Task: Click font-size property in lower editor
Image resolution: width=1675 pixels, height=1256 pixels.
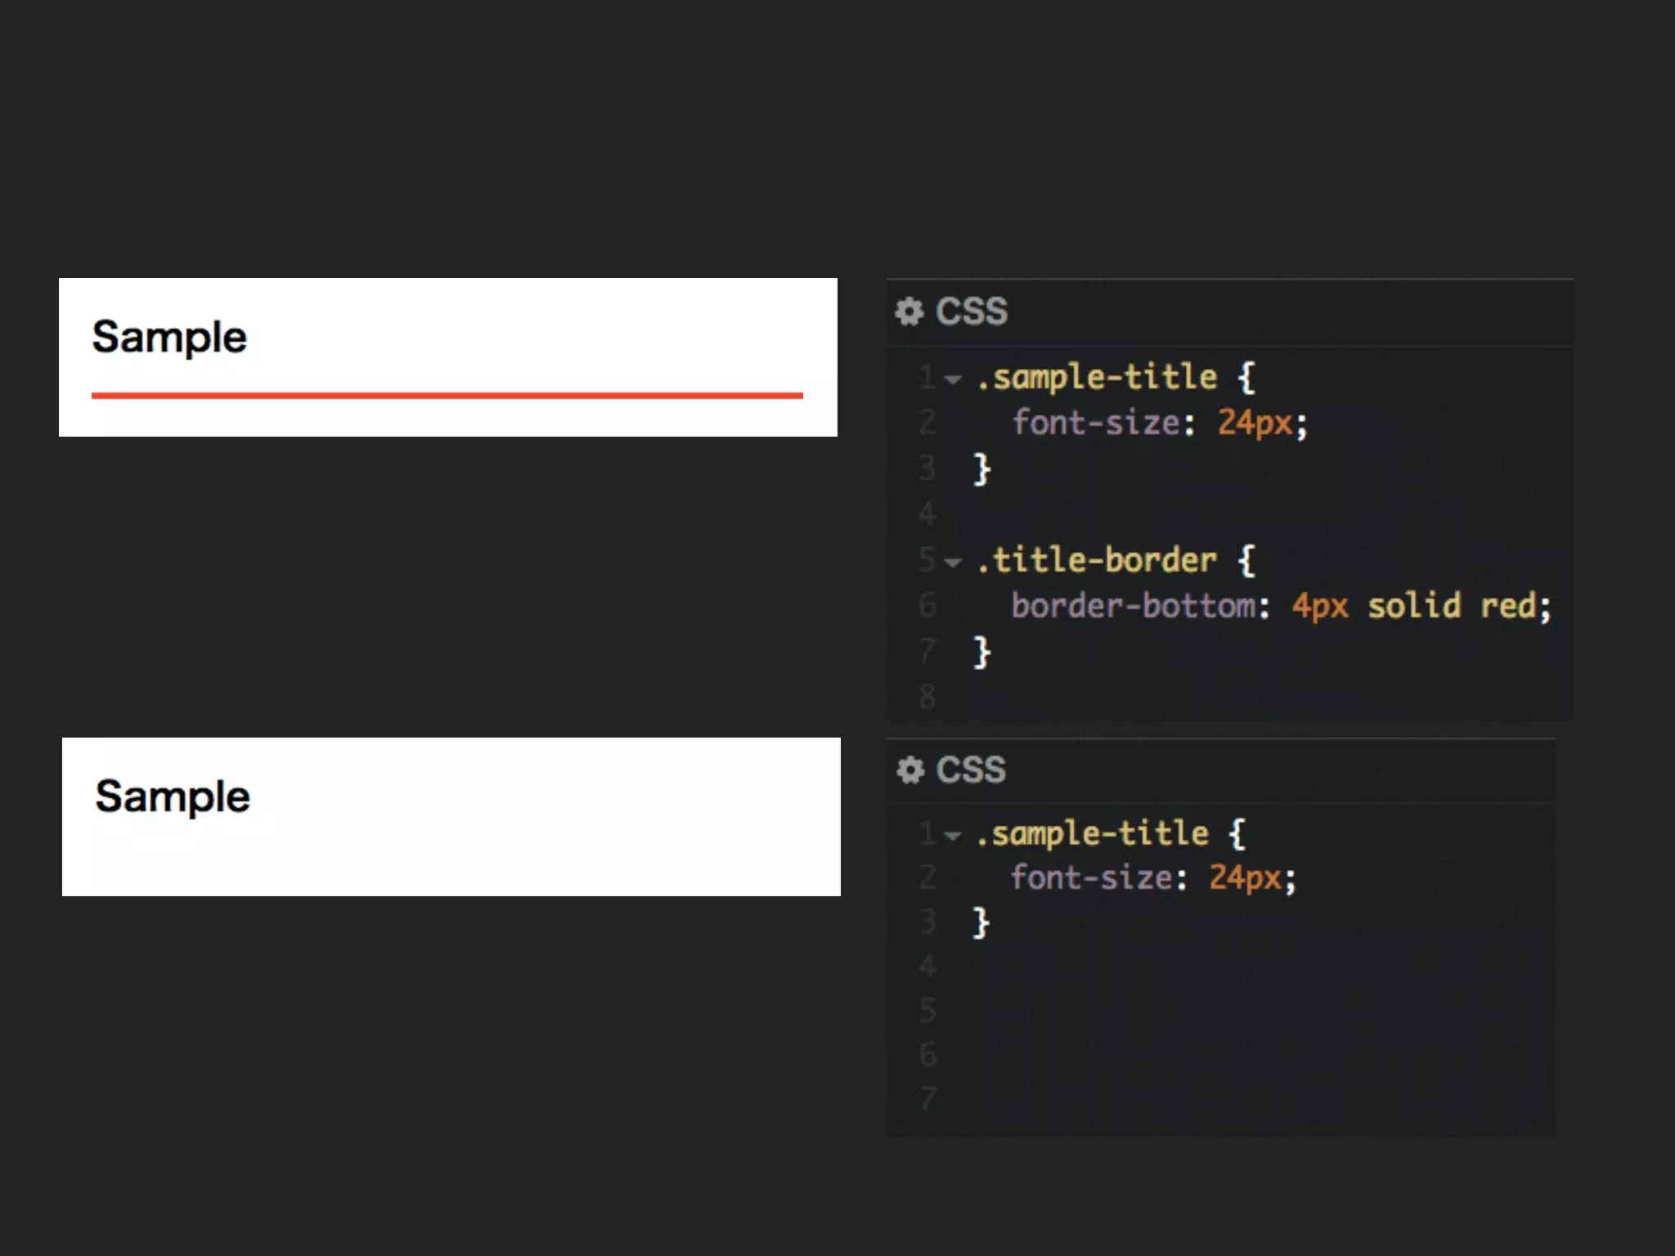Action: [1091, 878]
